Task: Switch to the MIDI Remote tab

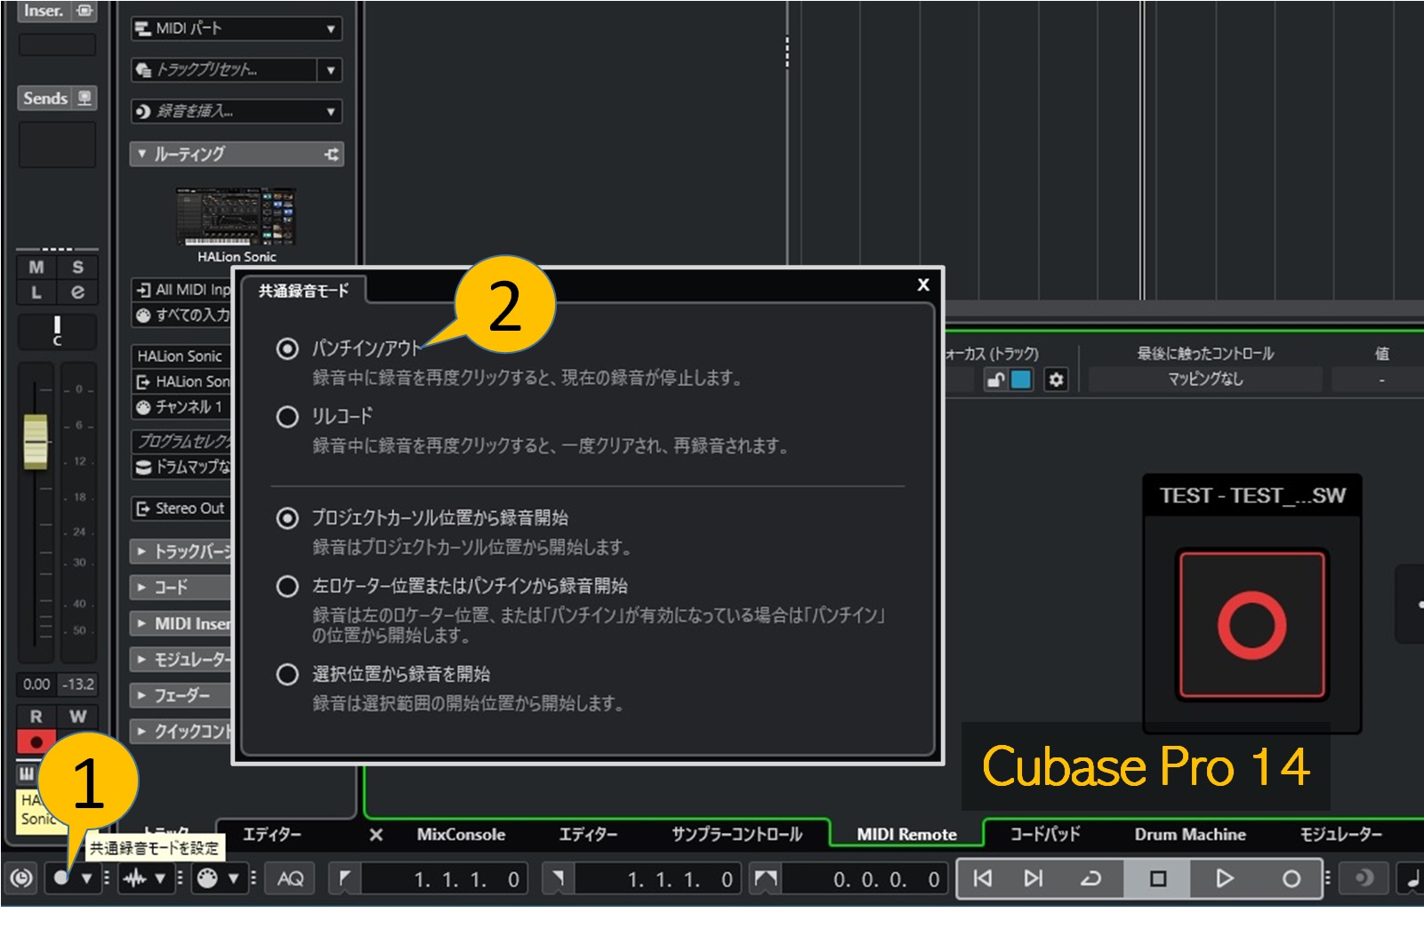Action: (906, 835)
